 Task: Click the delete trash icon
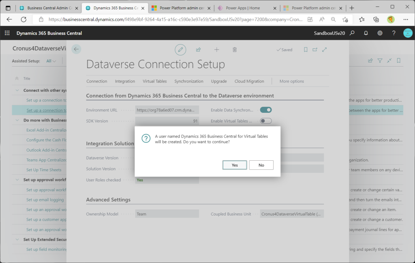pyautogui.click(x=235, y=50)
